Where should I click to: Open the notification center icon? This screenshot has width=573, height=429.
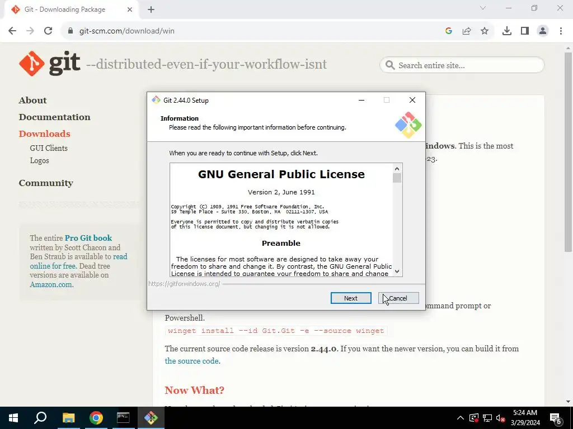(x=556, y=418)
